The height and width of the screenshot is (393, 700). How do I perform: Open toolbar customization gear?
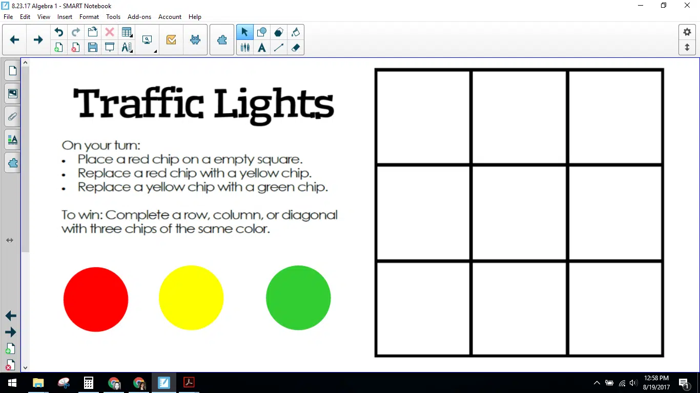click(x=687, y=32)
